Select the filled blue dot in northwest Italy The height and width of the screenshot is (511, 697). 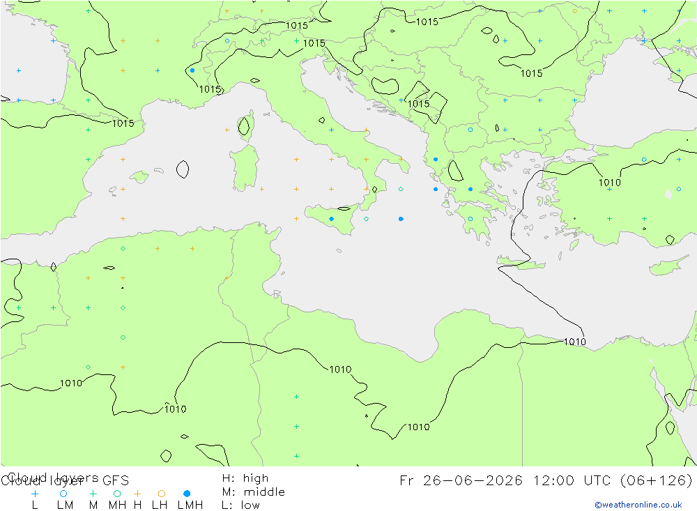tap(192, 70)
